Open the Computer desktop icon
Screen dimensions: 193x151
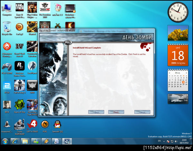(7, 10)
